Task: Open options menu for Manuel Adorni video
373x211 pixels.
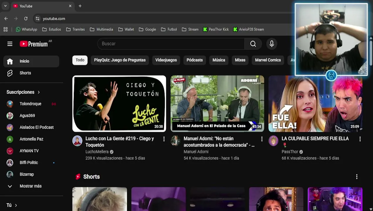Action: pyautogui.click(x=262, y=139)
